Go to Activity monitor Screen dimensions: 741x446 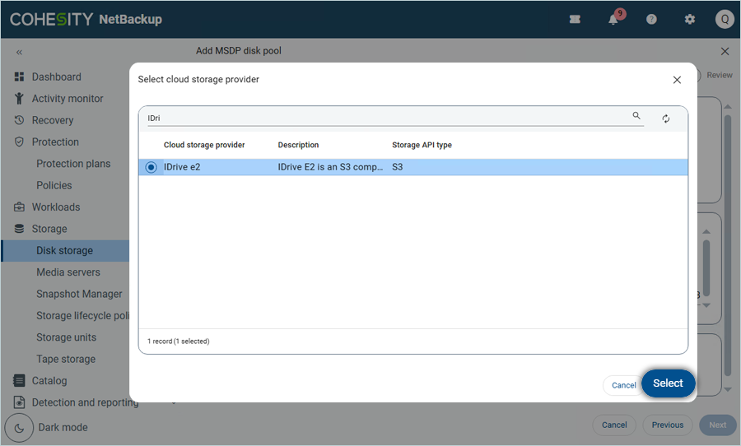[x=67, y=99]
